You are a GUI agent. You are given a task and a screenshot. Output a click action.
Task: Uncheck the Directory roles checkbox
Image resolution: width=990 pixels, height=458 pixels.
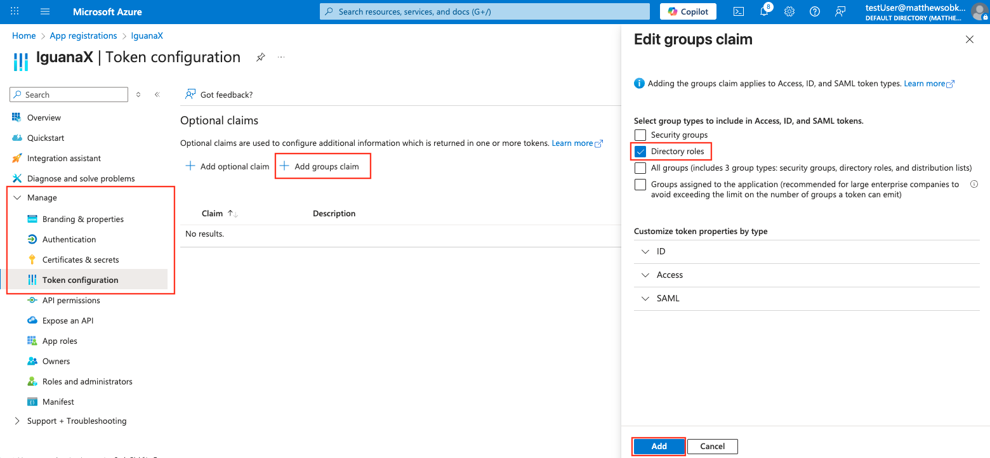pyautogui.click(x=640, y=152)
